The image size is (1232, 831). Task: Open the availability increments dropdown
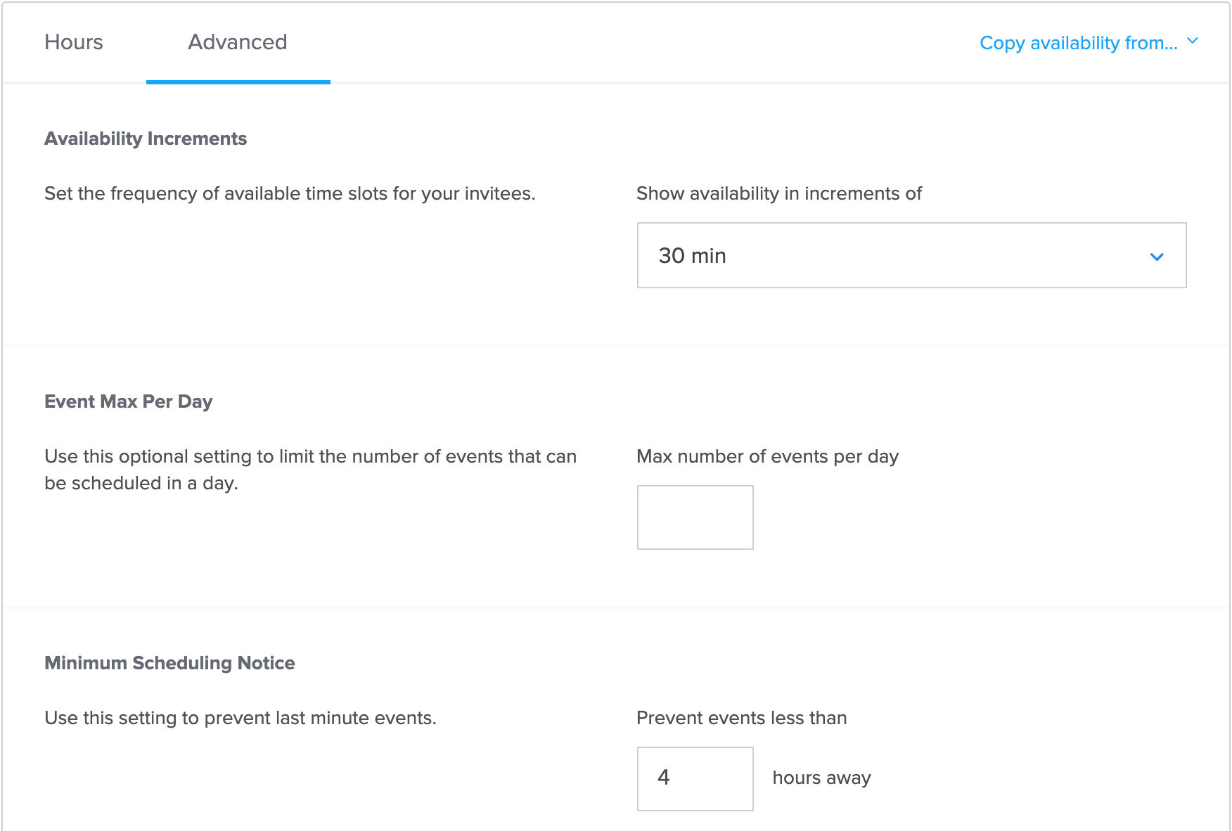click(911, 255)
